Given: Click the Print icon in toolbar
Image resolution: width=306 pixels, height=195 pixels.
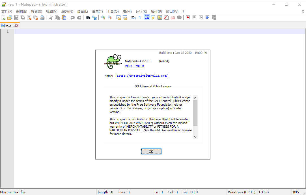Looking at the screenshot, I should pos(42,17).
